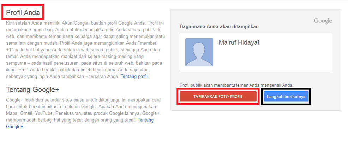Click the Google logo in the profile panel
The image size is (348, 151).
[x=323, y=21]
